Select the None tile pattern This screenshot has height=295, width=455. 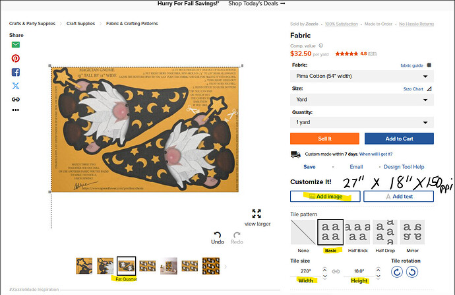click(303, 232)
